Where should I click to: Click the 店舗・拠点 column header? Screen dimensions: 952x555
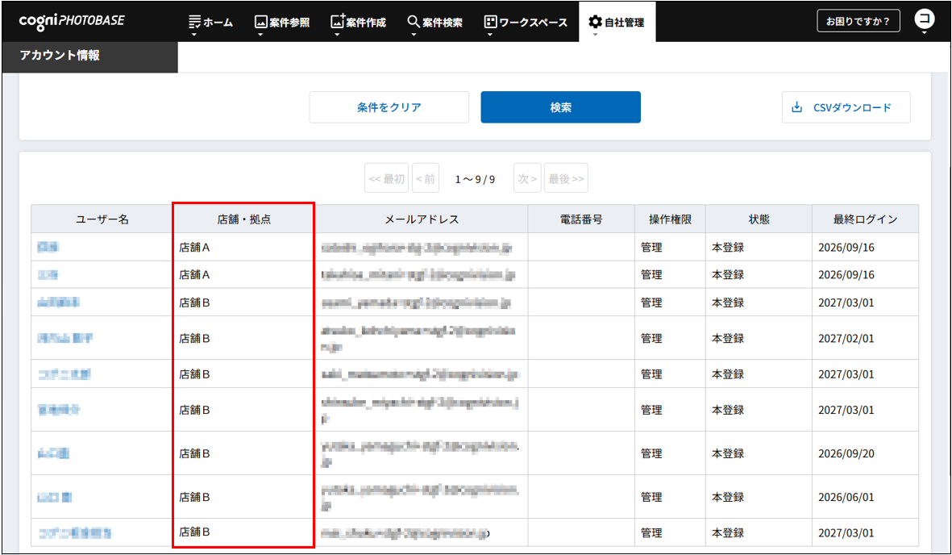pyautogui.click(x=243, y=219)
